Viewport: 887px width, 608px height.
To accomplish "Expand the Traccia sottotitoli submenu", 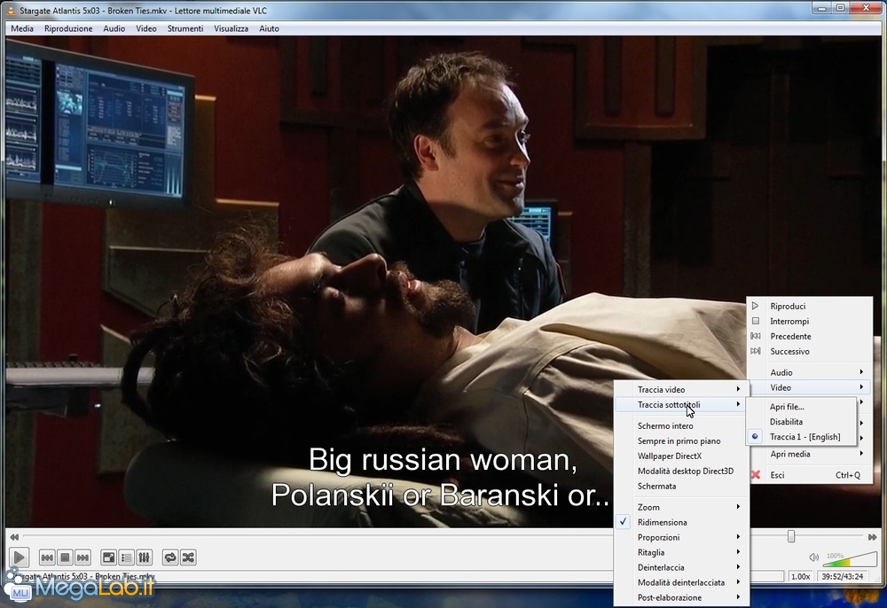I will click(681, 405).
